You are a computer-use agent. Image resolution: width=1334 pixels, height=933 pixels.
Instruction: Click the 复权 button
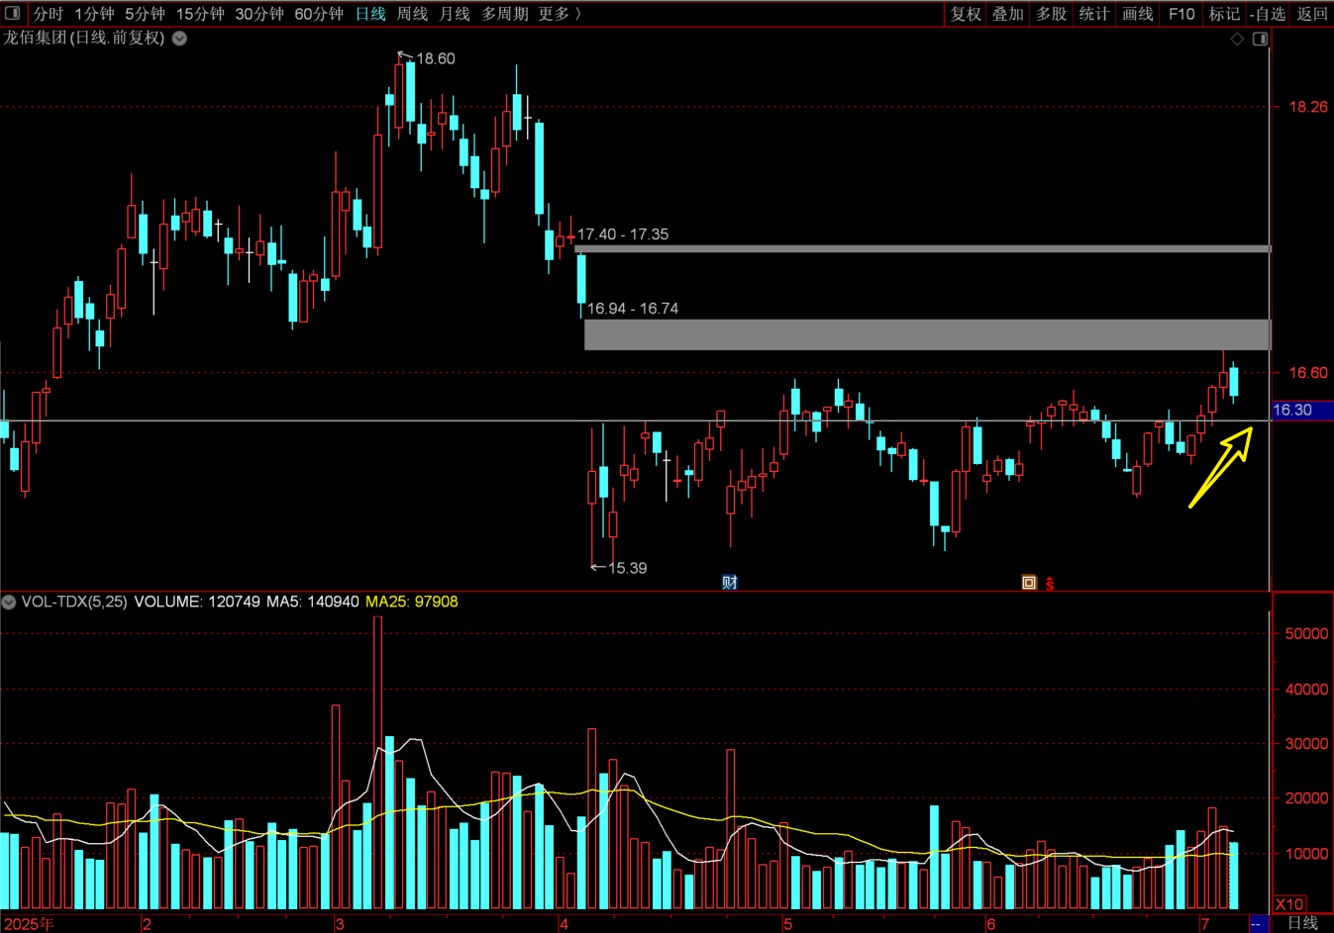pos(966,14)
